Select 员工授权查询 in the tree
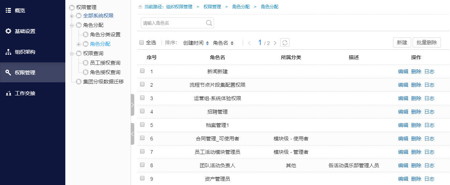Screen dimensions: 450x185 click(x=105, y=63)
